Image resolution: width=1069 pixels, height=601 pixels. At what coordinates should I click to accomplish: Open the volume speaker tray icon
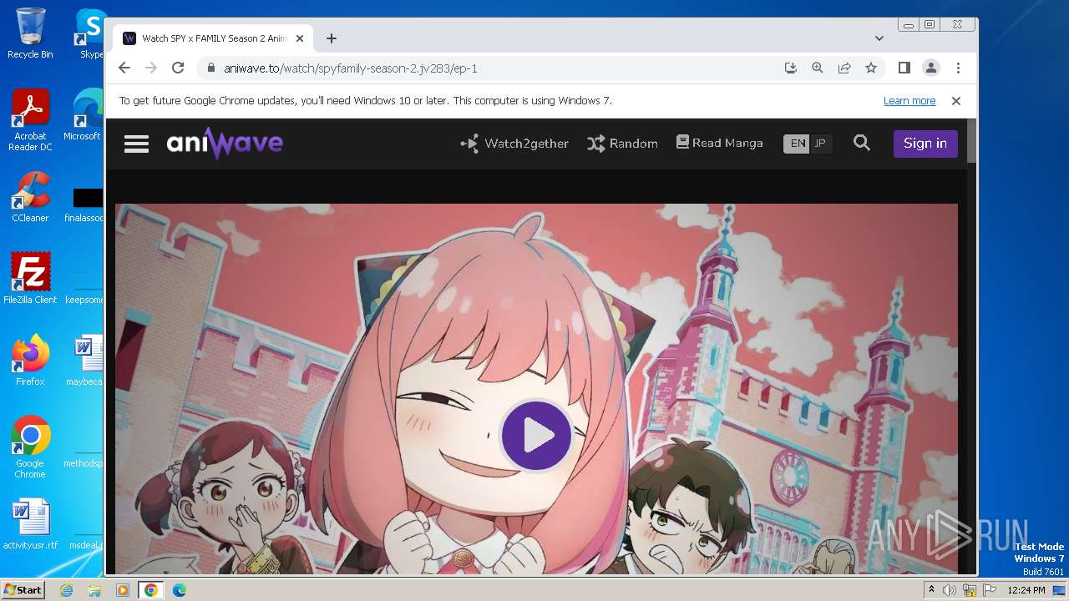click(x=950, y=590)
